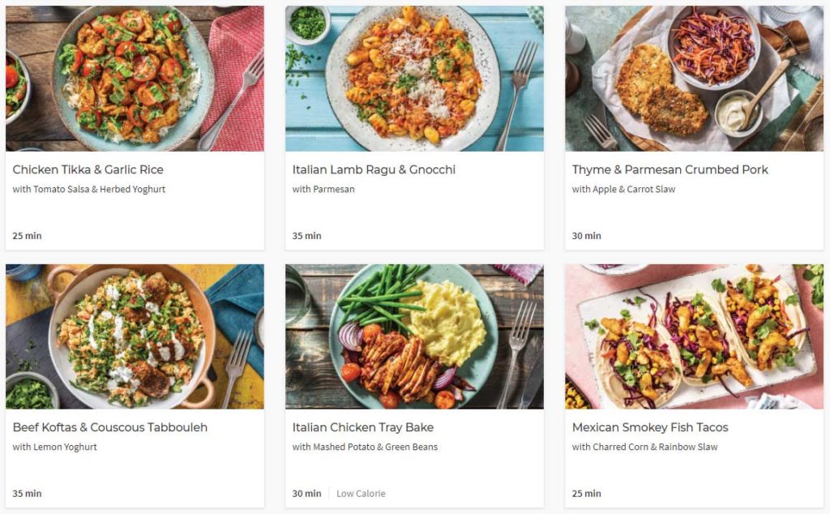Click the Fish Tacos dish photo
Viewport: 830px width, 514px height.
694,336
